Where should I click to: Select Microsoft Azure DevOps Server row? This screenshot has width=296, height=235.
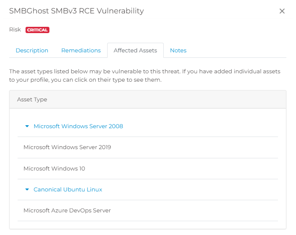click(148, 210)
